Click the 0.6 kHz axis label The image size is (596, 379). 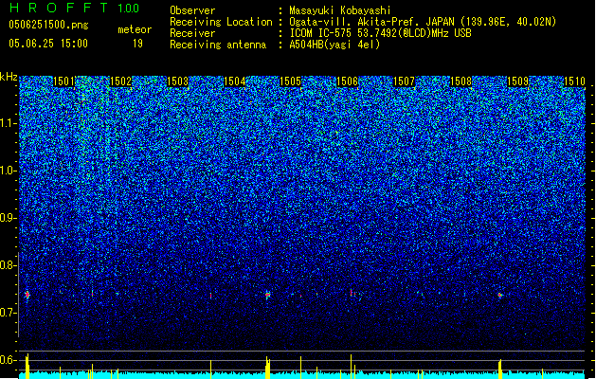point(9,360)
